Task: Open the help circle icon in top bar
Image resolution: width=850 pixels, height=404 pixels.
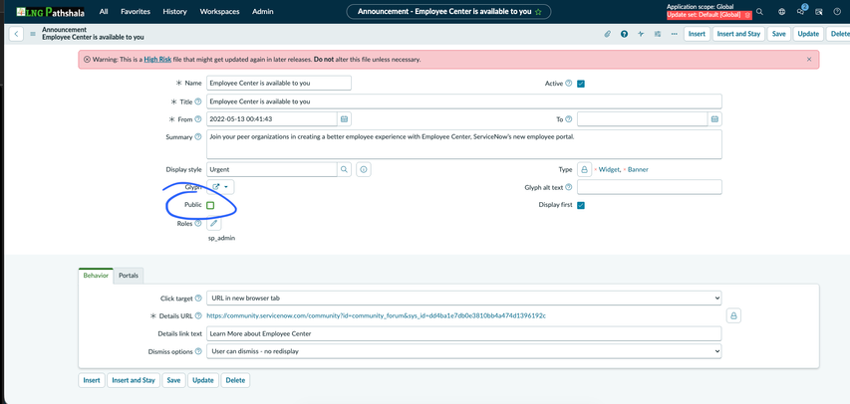Action: [837, 11]
